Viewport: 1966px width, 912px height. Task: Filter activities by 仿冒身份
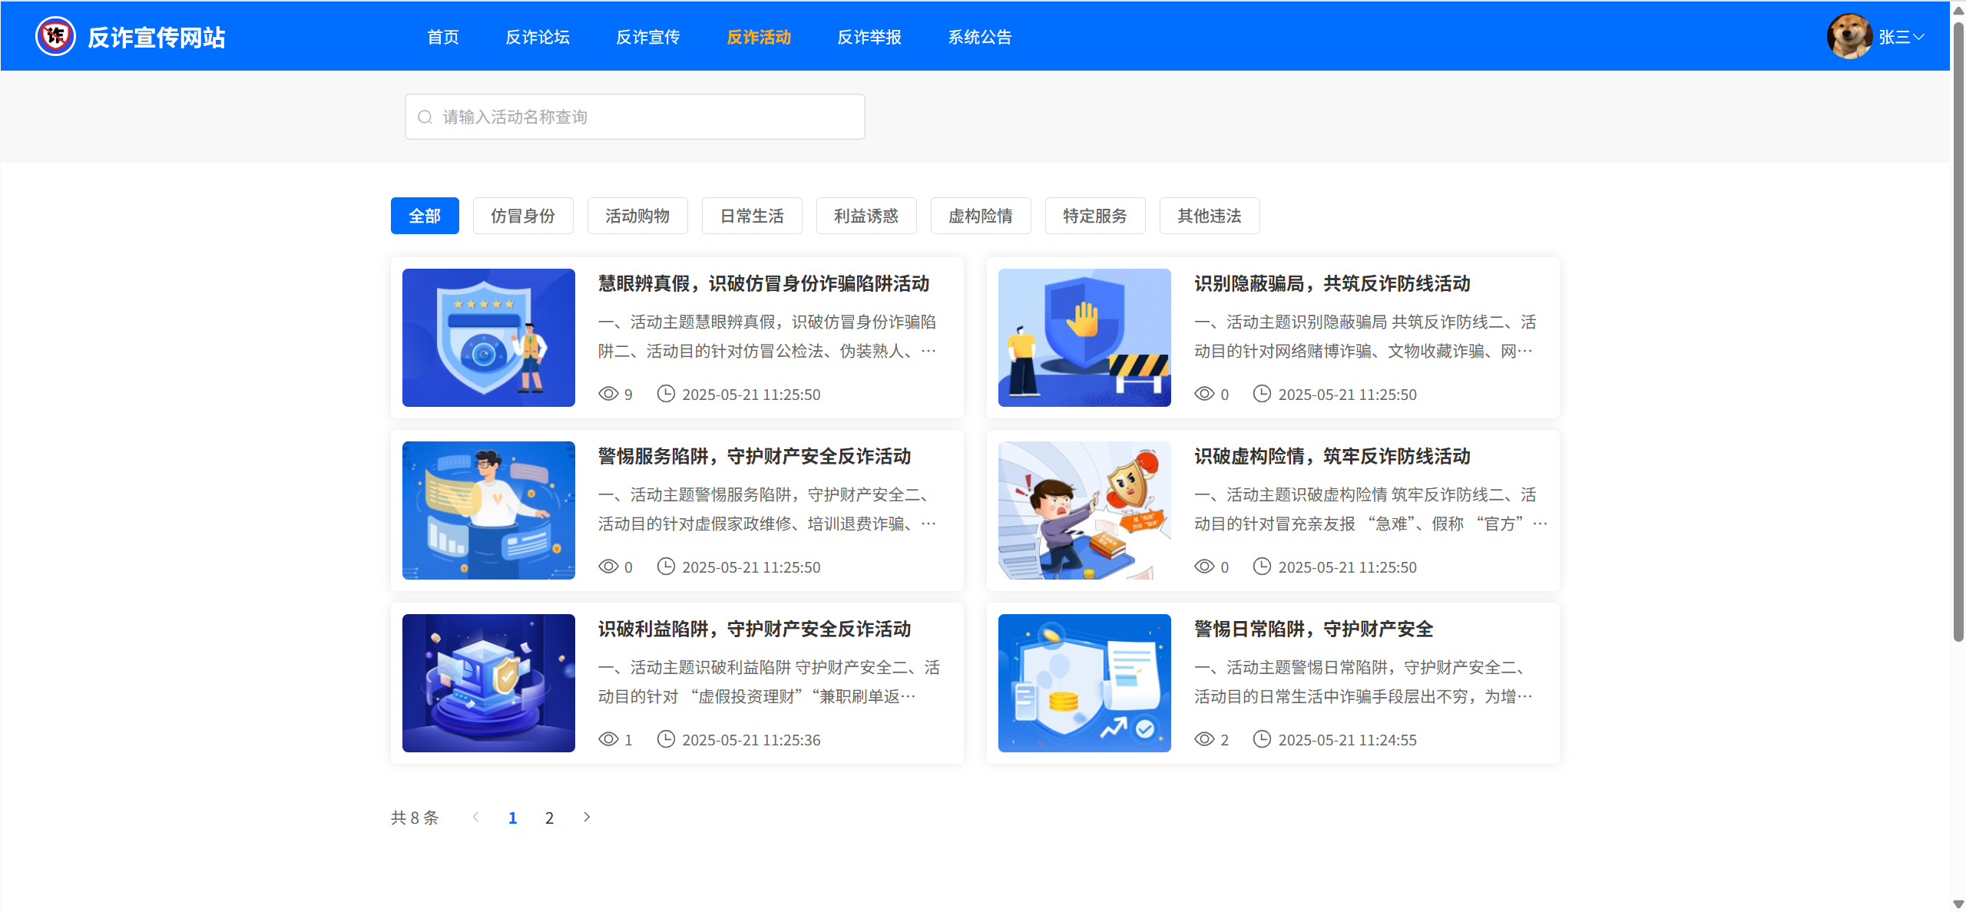[523, 216]
